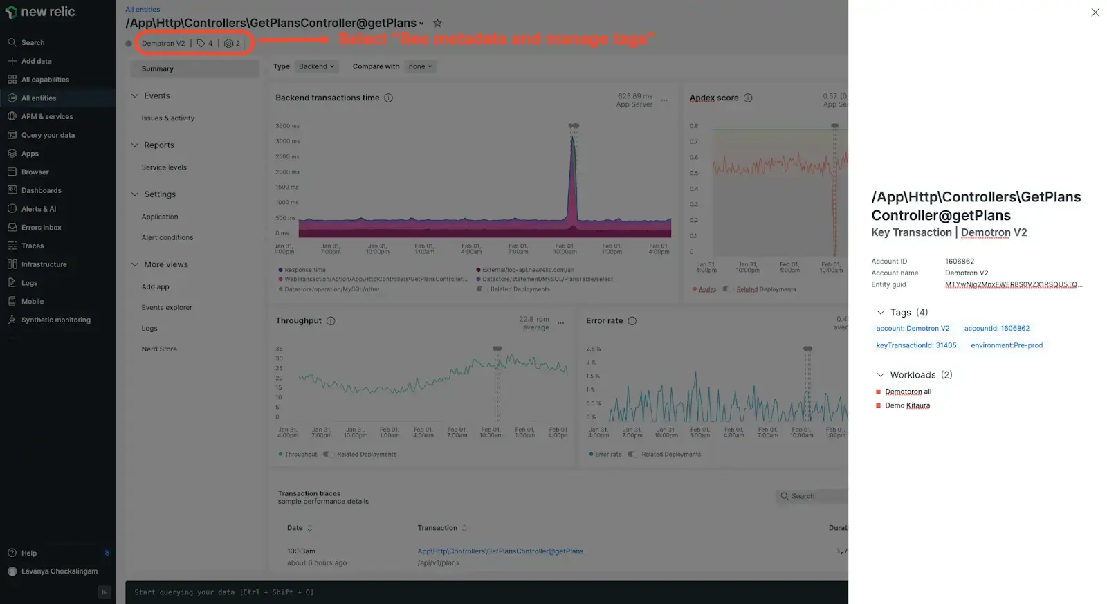Click the Dashboards sidebar icon
The height and width of the screenshot is (604, 1107).
click(12, 190)
